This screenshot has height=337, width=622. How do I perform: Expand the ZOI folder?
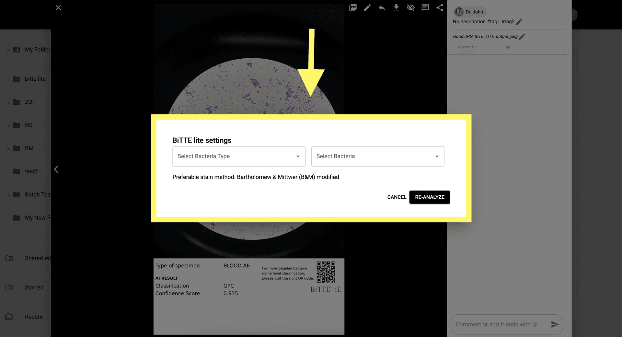coord(8,102)
